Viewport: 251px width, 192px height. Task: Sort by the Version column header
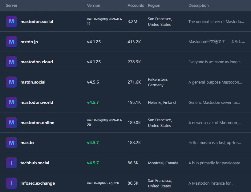point(94,6)
